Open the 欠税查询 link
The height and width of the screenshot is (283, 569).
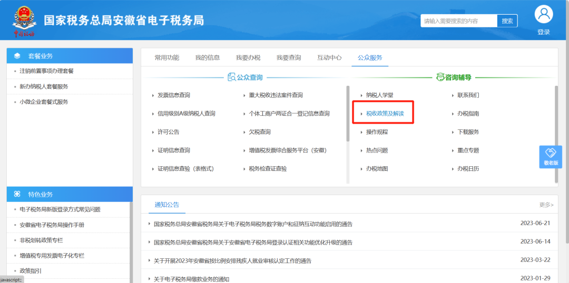point(260,132)
